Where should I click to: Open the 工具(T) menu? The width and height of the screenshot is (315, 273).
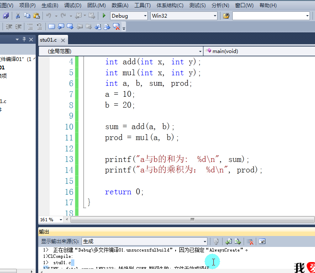pos(142,5)
